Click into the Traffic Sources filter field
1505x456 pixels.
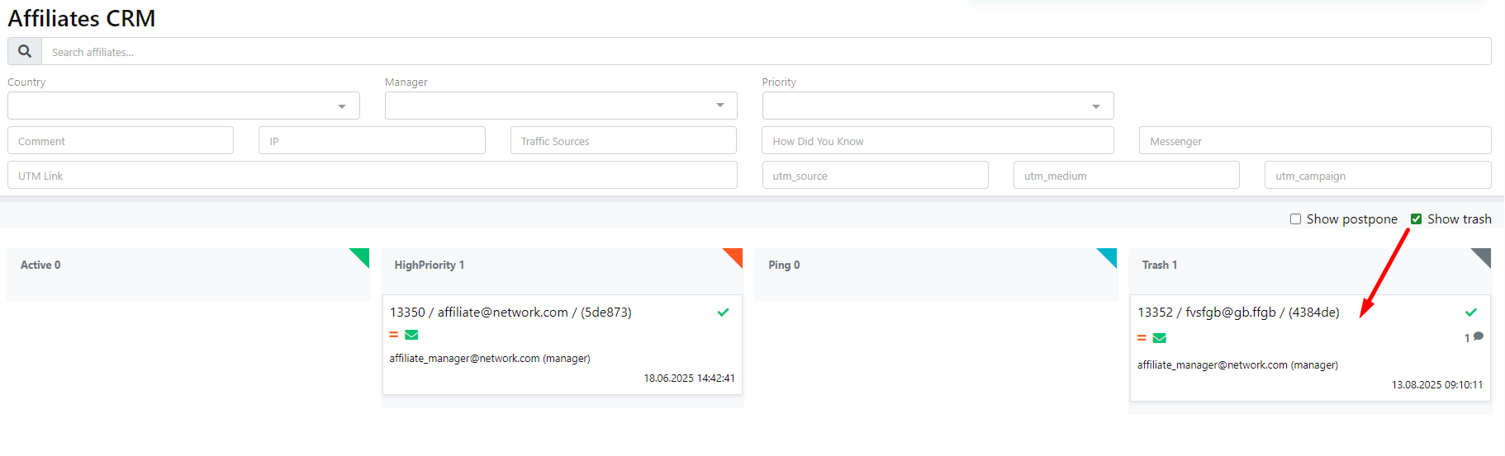(x=623, y=141)
